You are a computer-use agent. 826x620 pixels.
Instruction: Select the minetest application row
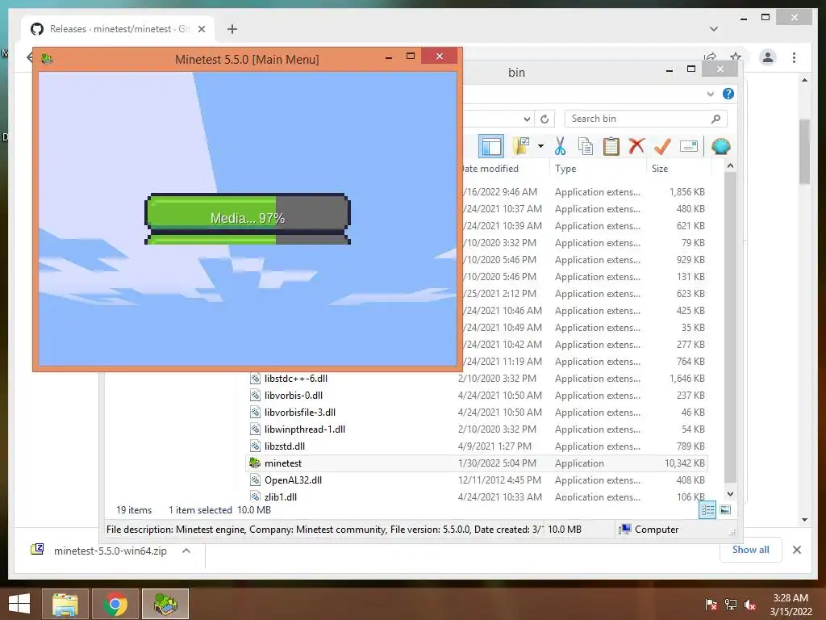click(x=477, y=463)
